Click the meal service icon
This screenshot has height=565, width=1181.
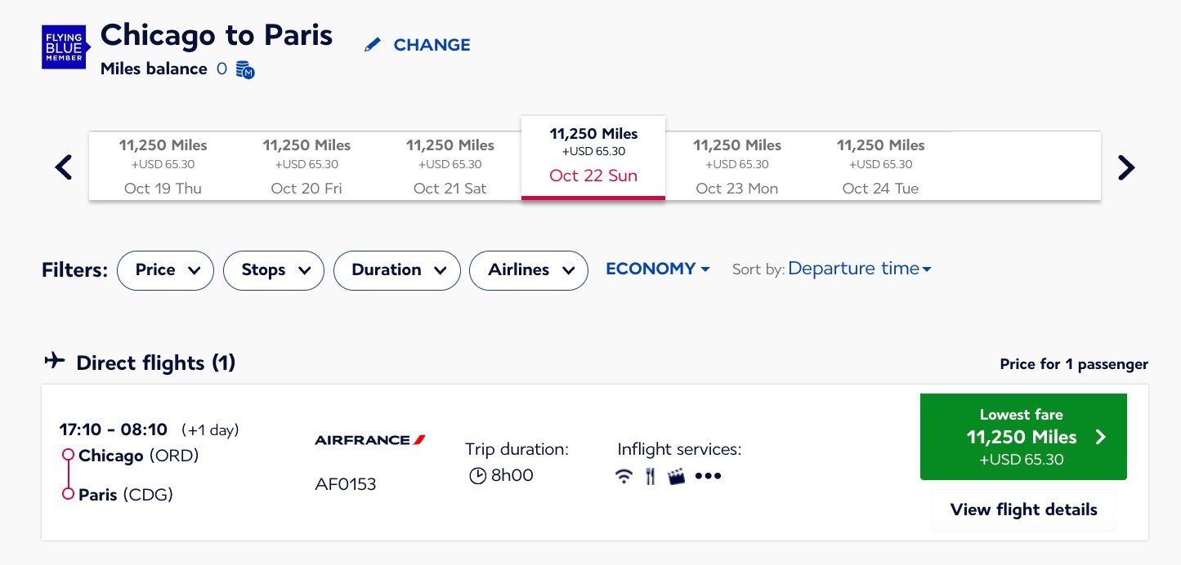[650, 476]
